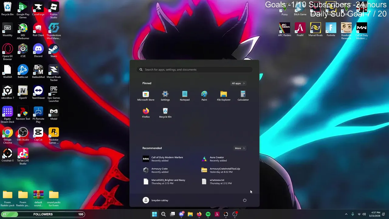This screenshot has height=219, width=389.
Task: Select Crosshair X desktop shortcut
Action: coord(8,155)
